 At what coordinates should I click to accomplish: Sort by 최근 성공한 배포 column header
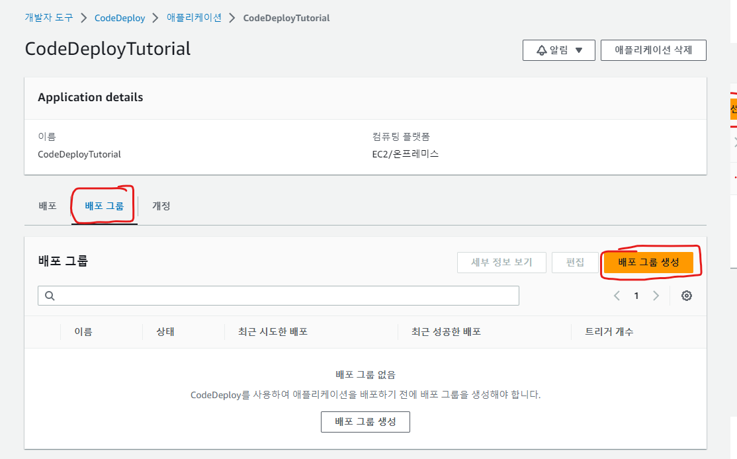[446, 331]
